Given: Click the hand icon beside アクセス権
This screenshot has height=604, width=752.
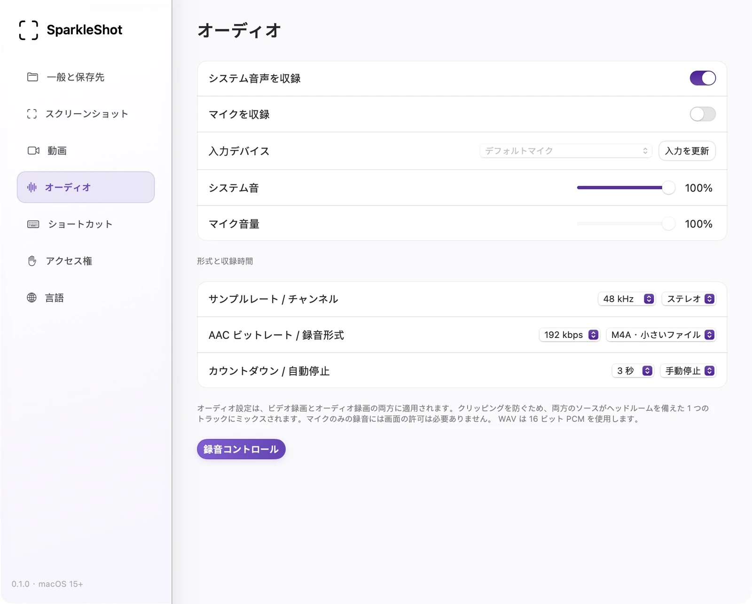Looking at the screenshot, I should tap(32, 261).
